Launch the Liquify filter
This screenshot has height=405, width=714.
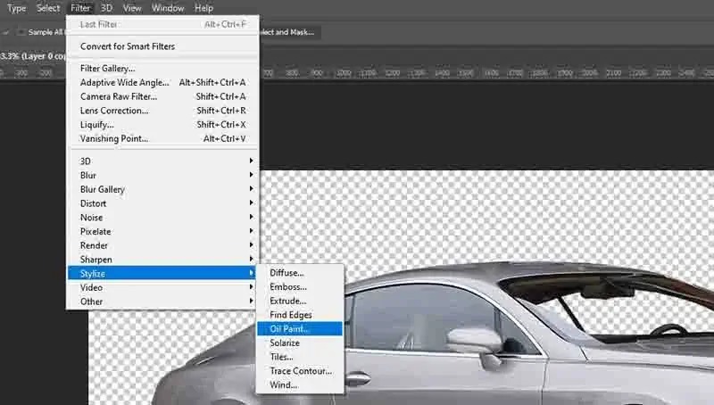(97, 125)
